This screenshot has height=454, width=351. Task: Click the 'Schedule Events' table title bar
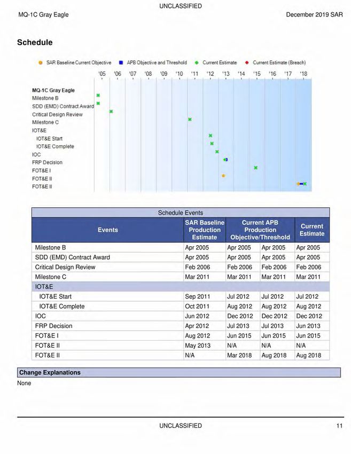pos(181,213)
